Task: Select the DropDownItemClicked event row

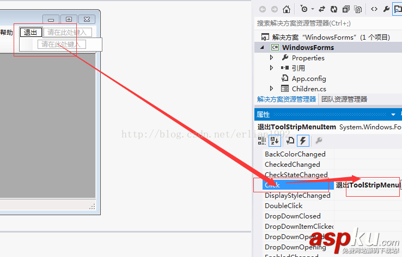Action: [299, 227]
